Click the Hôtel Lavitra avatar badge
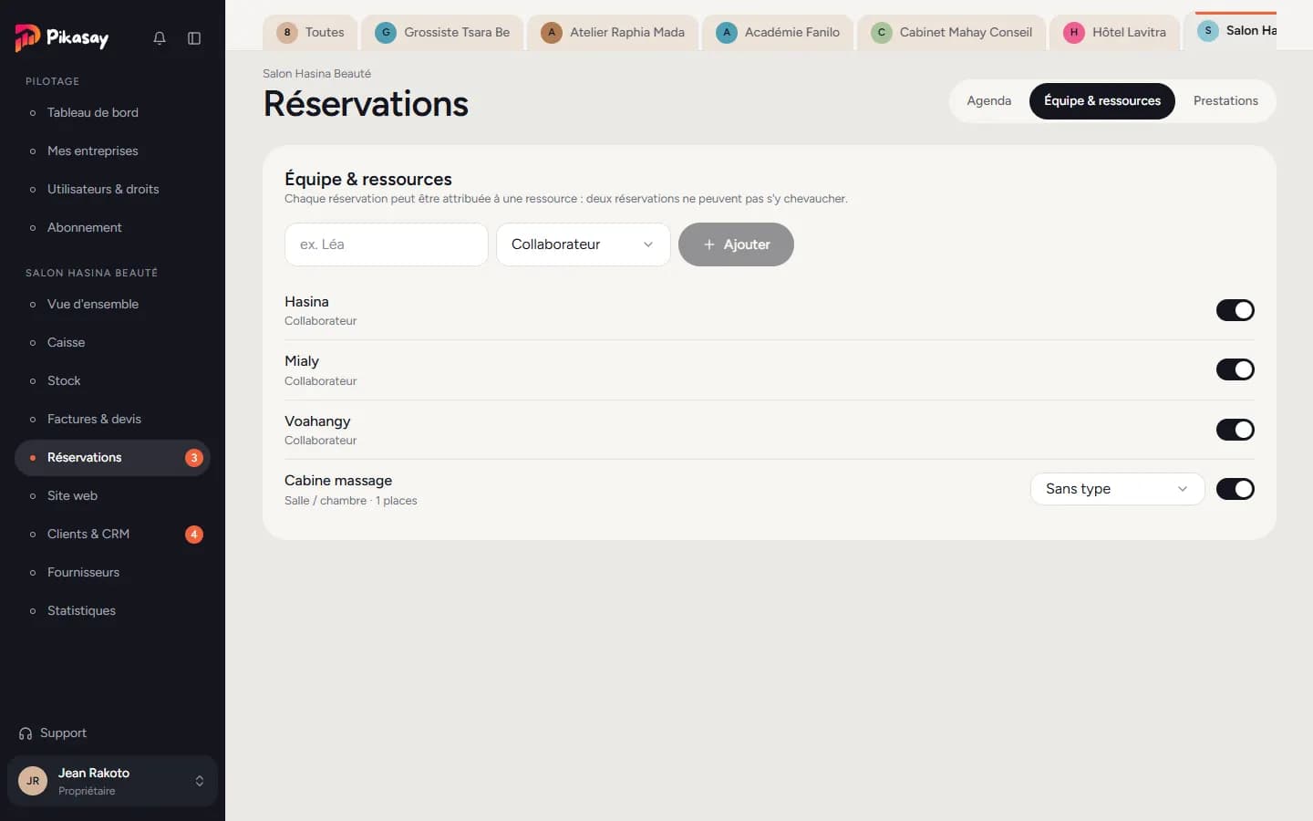The width and height of the screenshot is (1313, 821). coord(1074,33)
